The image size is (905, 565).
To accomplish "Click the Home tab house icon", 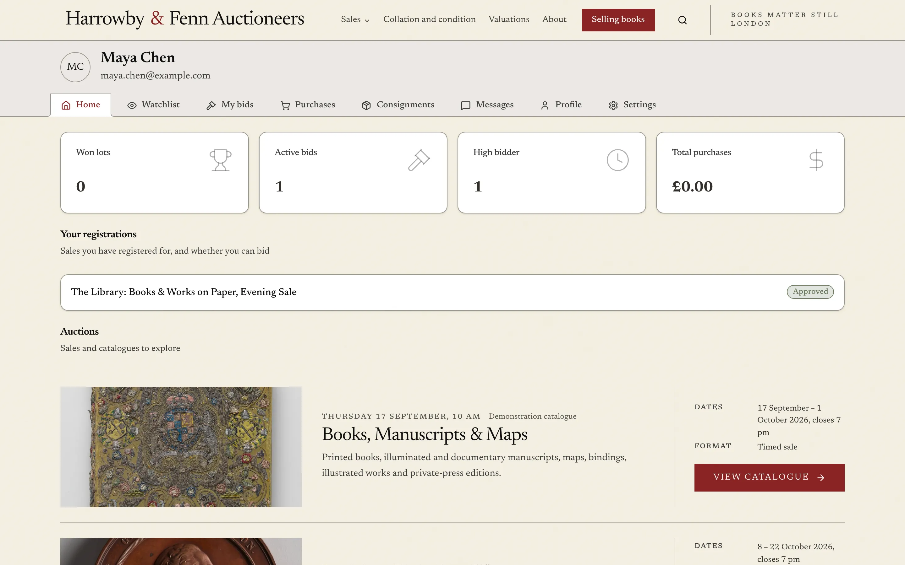I will (x=66, y=105).
